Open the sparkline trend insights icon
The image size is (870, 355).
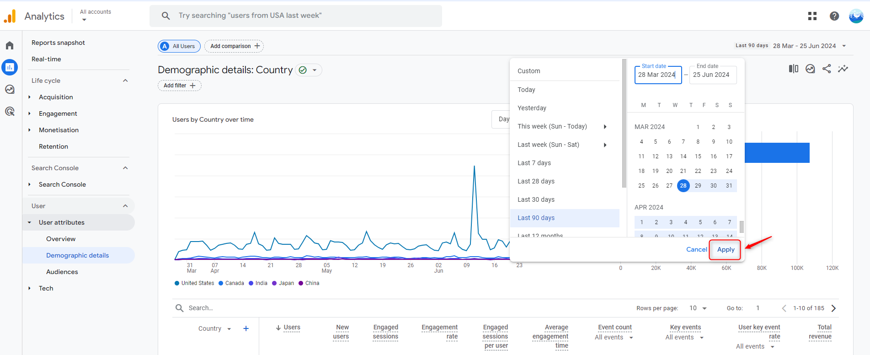843,69
